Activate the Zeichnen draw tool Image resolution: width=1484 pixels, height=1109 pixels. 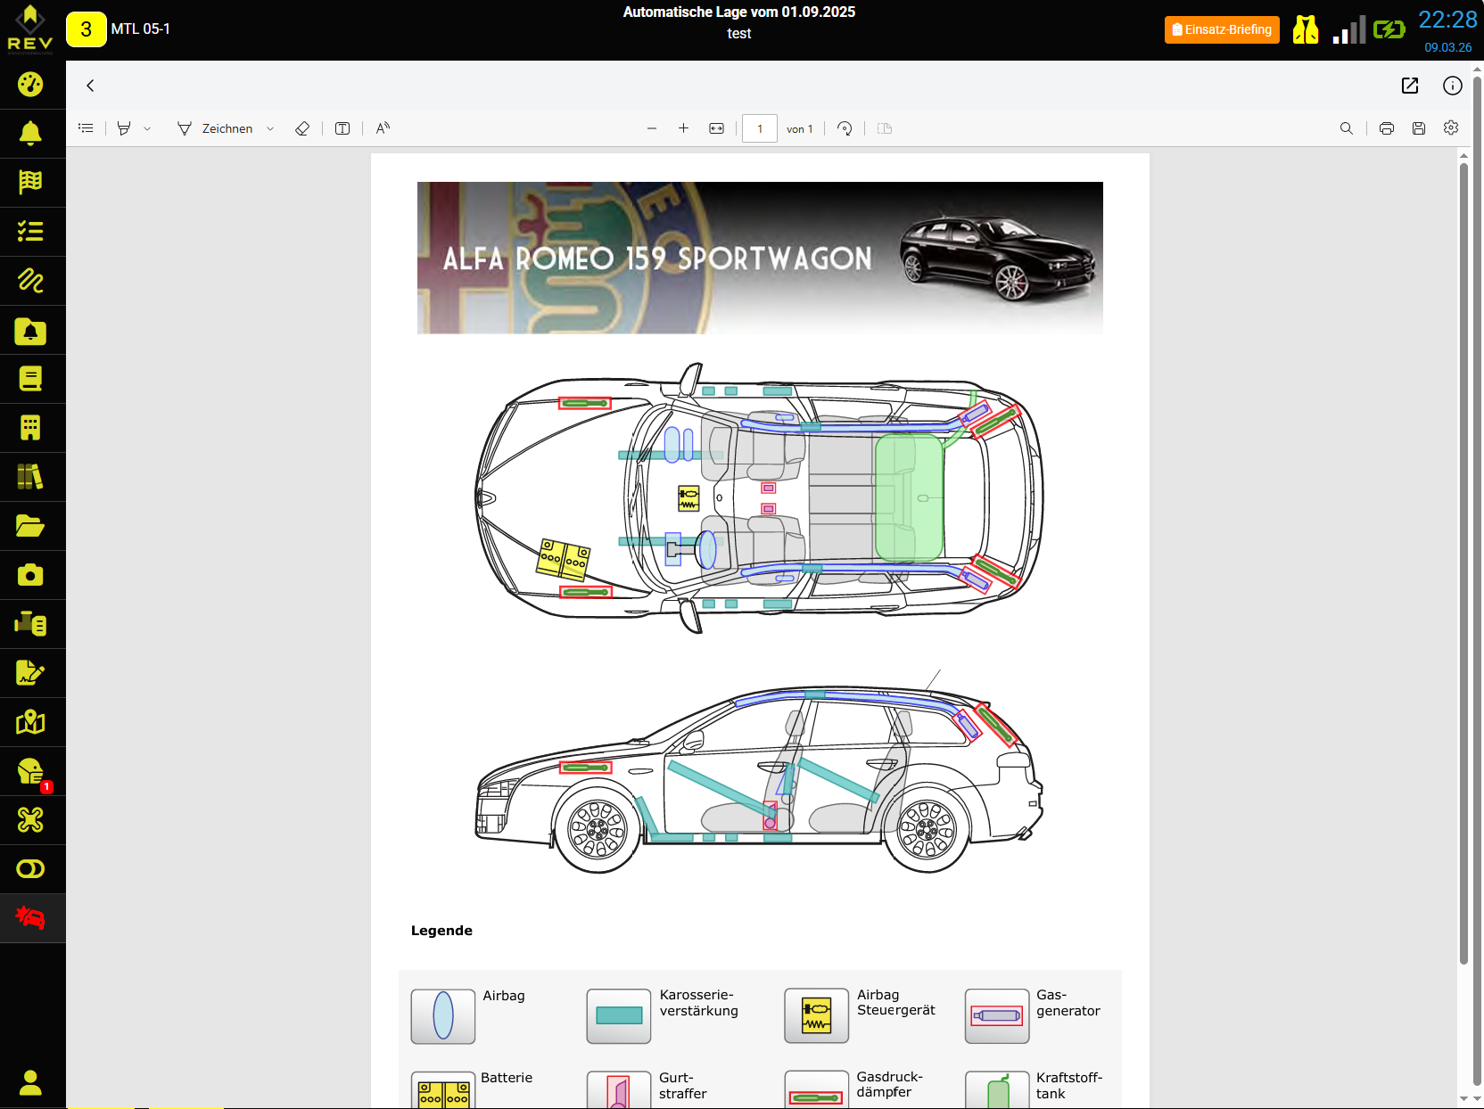[x=215, y=128]
